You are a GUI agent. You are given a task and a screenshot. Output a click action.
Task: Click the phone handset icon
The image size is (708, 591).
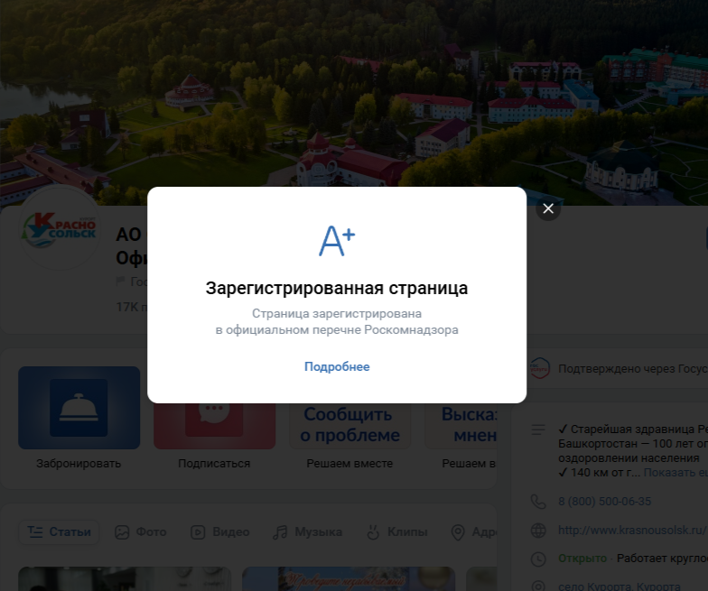click(x=538, y=502)
